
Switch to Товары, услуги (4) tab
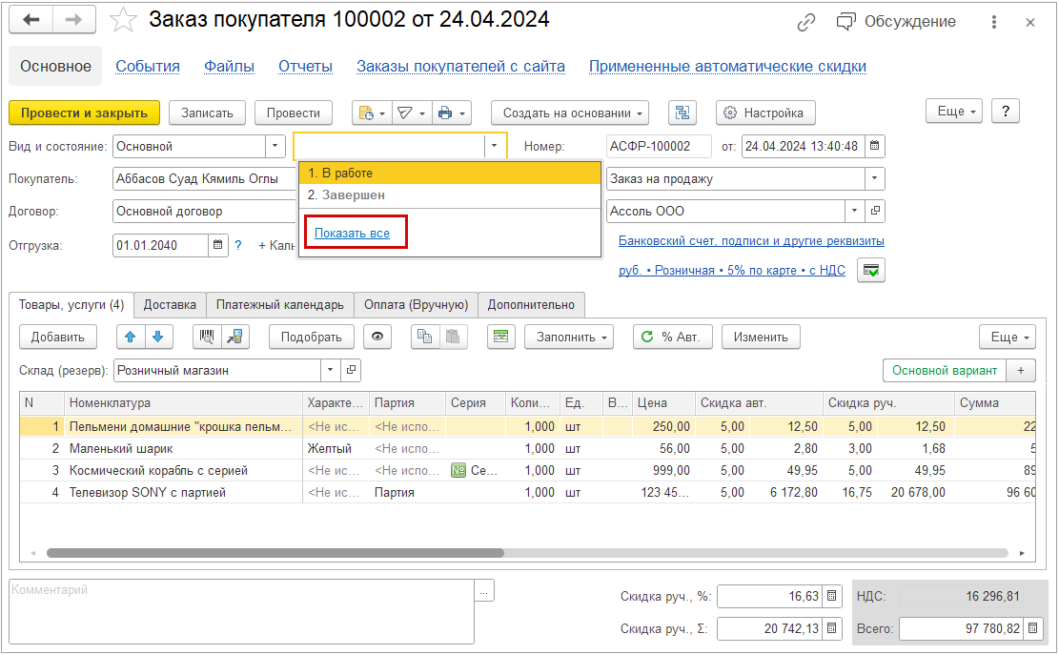point(71,305)
